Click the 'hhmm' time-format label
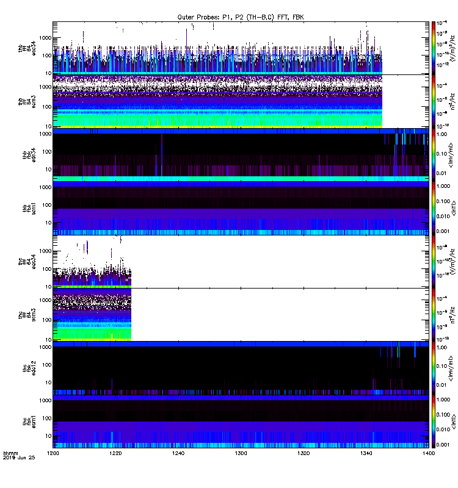 (x=10, y=453)
